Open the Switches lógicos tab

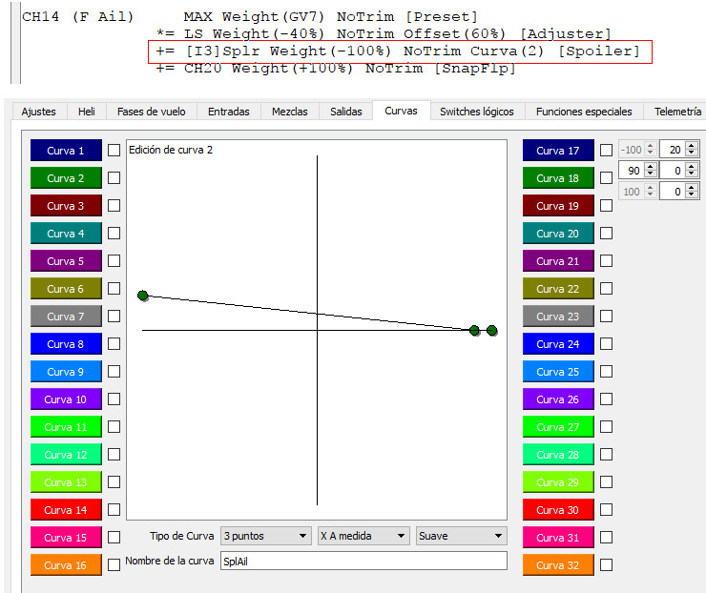point(476,112)
